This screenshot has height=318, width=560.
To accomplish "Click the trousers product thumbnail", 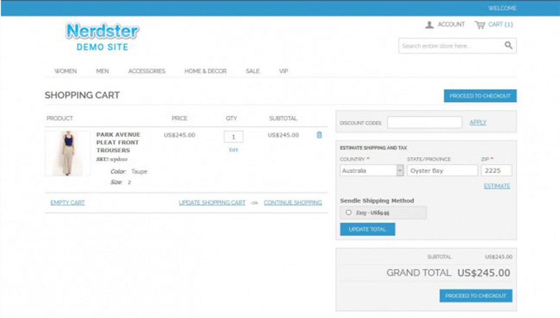I will (68, 154).
